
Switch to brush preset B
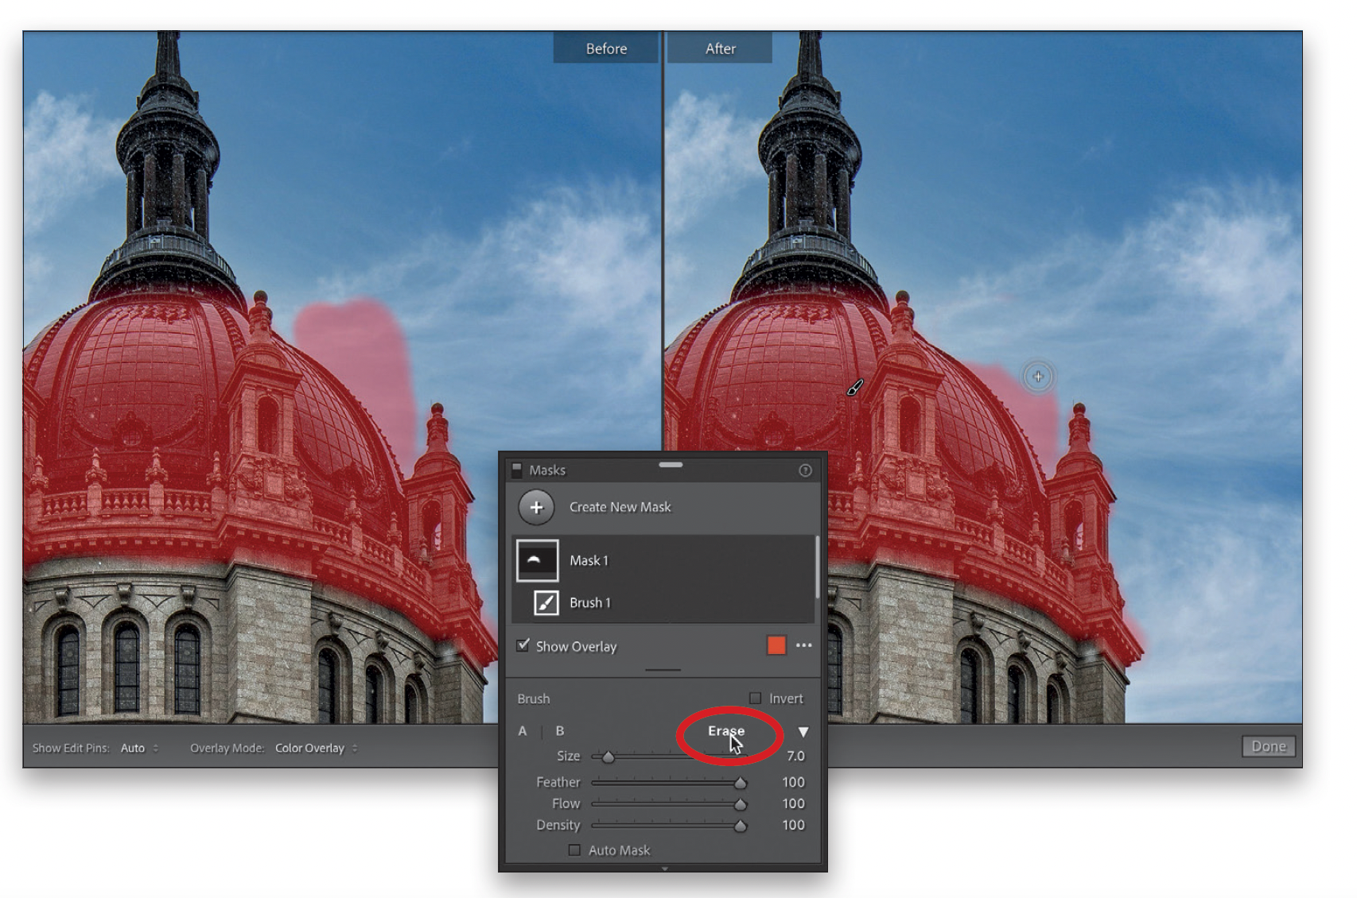[560, 731]
